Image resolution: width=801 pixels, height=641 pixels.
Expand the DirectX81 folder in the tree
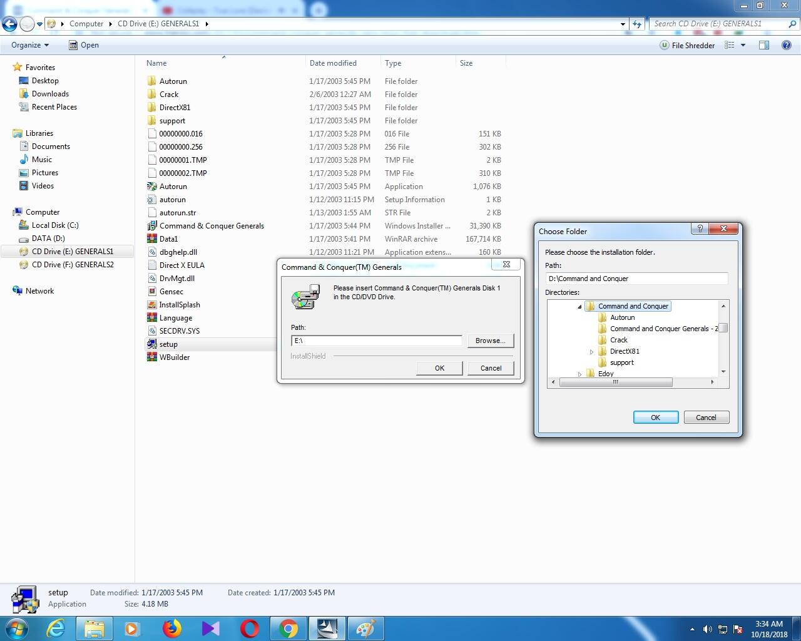coord(591,352)
